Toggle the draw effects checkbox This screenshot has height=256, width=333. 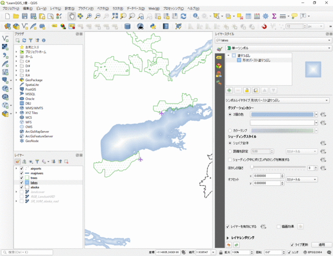pyautogui.click(x=279, y=226)
